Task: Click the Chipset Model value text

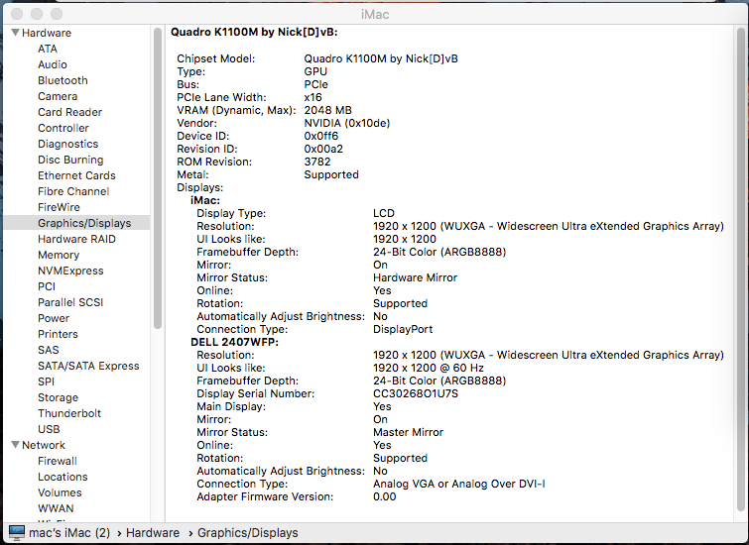Action: (x=381, y=58)
